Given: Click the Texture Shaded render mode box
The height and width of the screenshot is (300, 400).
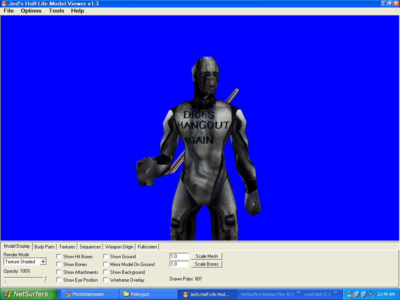Looking at the screenshot, I should coord(25,262).
